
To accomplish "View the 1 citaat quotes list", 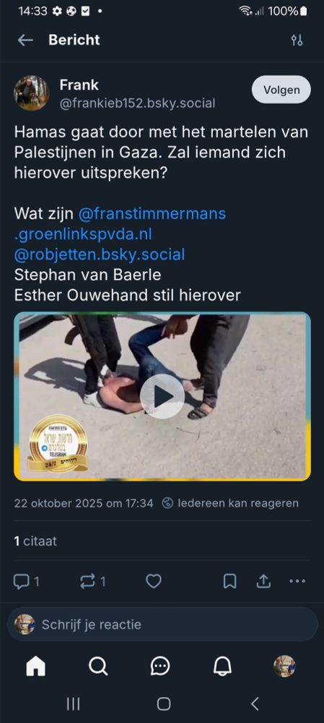I will (35, 541).
